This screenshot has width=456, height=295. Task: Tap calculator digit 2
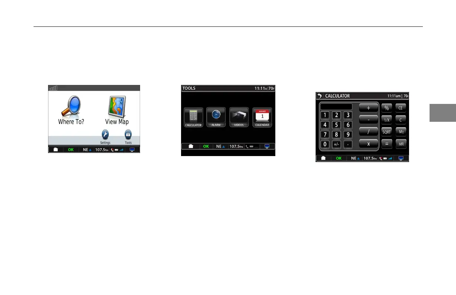pos(337,115)
